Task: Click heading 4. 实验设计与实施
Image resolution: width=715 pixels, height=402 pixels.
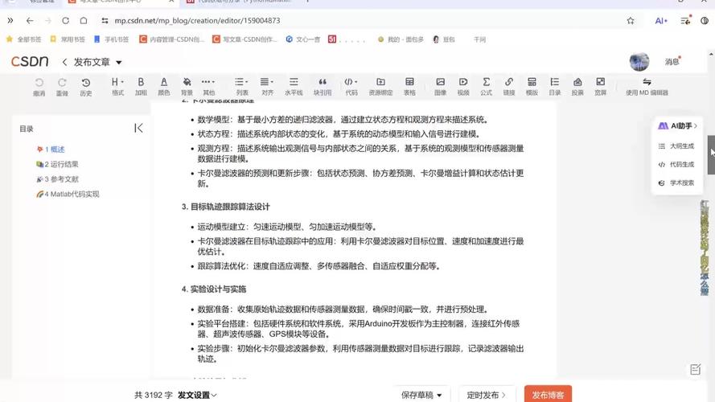Action: coord(214,289)
